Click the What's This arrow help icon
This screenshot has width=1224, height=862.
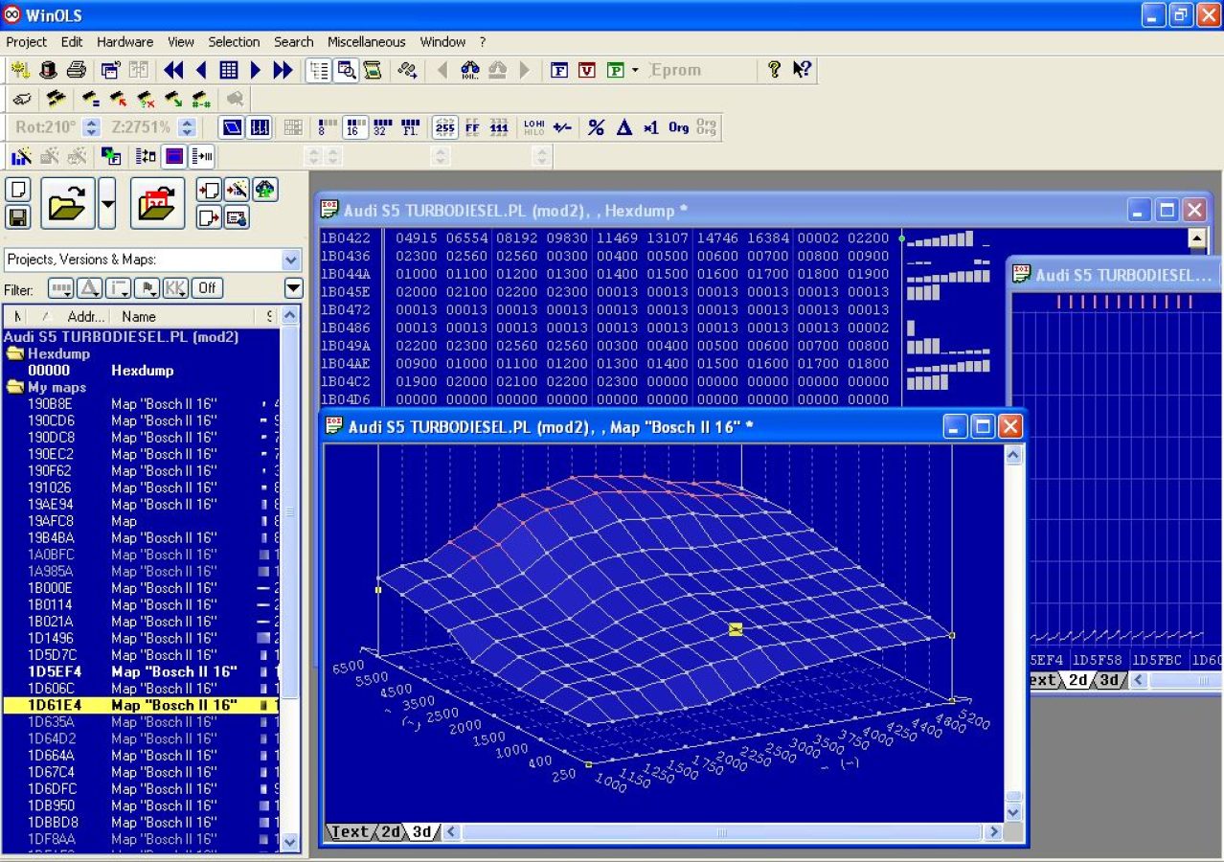point(803,70)
